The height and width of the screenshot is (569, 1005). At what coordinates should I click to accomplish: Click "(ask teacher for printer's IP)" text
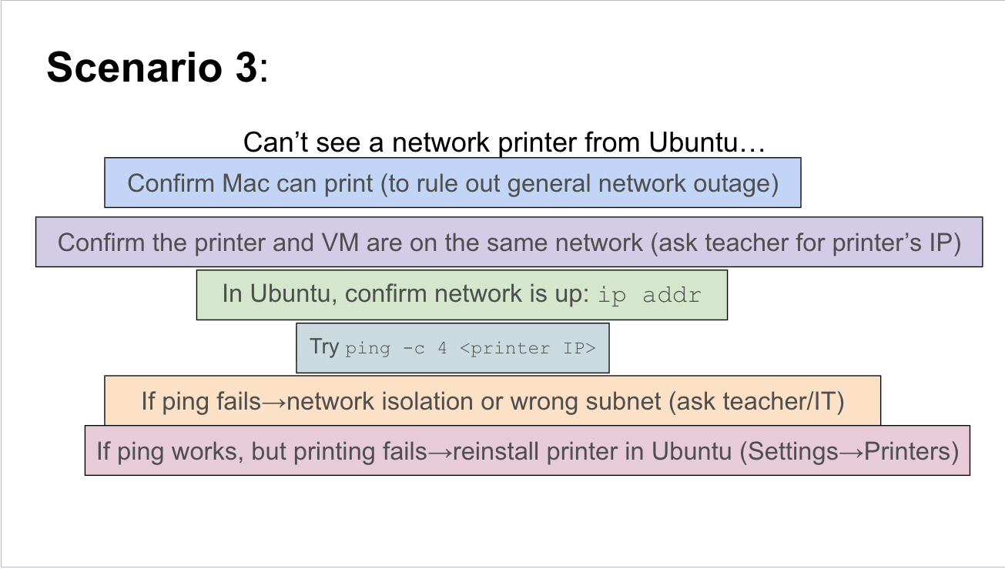point(806,243)
